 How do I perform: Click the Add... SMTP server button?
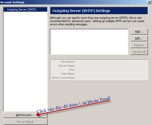[139, 32]
